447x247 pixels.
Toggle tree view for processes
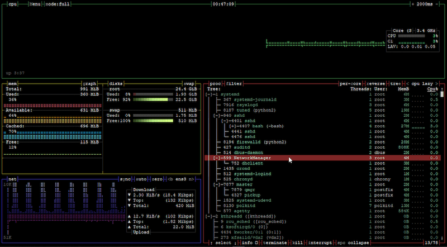click(x=396, y=84)
